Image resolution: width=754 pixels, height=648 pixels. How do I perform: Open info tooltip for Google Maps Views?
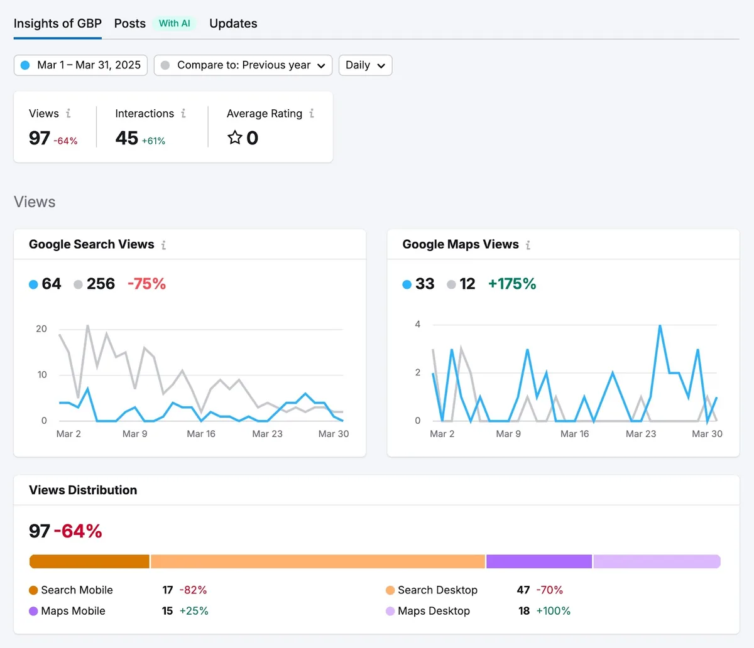(x=528, y=245)
